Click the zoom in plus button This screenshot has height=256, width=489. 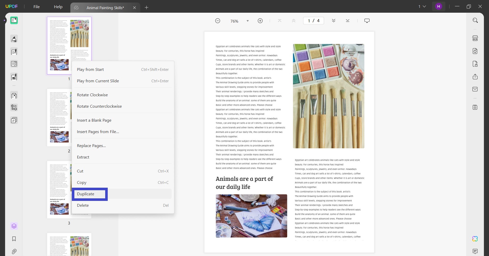[260, 21]
